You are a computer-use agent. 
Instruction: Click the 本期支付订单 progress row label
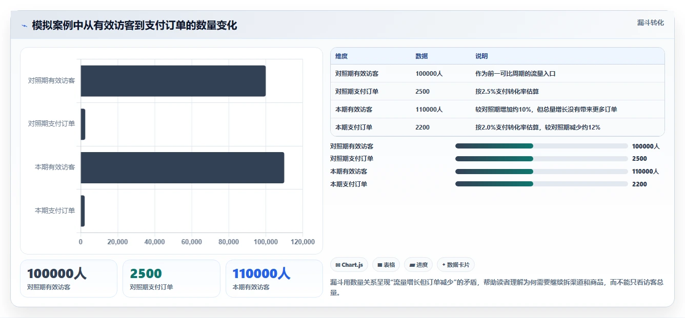[x=349, y=184]
